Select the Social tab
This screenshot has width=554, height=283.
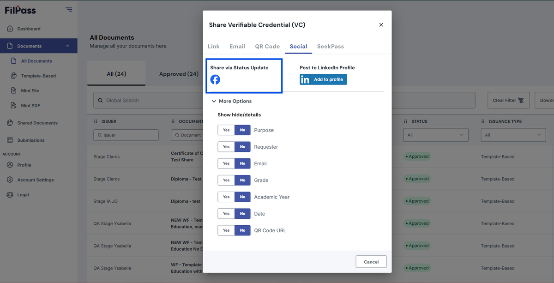click(298, 46)
